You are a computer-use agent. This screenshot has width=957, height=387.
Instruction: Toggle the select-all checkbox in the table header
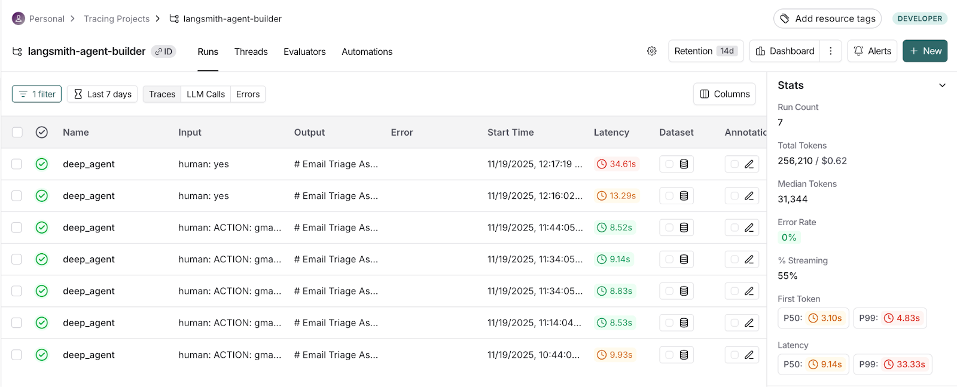[x=17, y=133]
